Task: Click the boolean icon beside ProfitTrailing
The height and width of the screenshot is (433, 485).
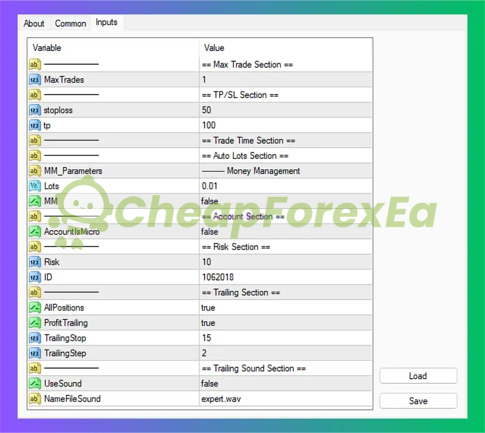Action: [x=34, y=323]
